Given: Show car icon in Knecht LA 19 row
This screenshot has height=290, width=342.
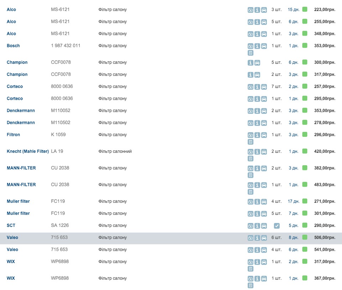Looking at the screenshot, I should [264, 152].
